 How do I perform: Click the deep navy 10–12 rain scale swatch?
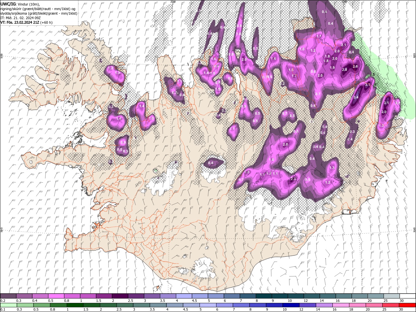[x=291, y=305]
